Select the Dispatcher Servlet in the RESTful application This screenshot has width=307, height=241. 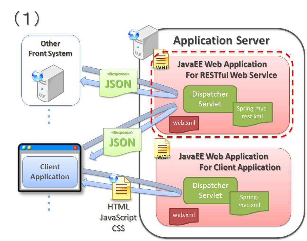210,99
